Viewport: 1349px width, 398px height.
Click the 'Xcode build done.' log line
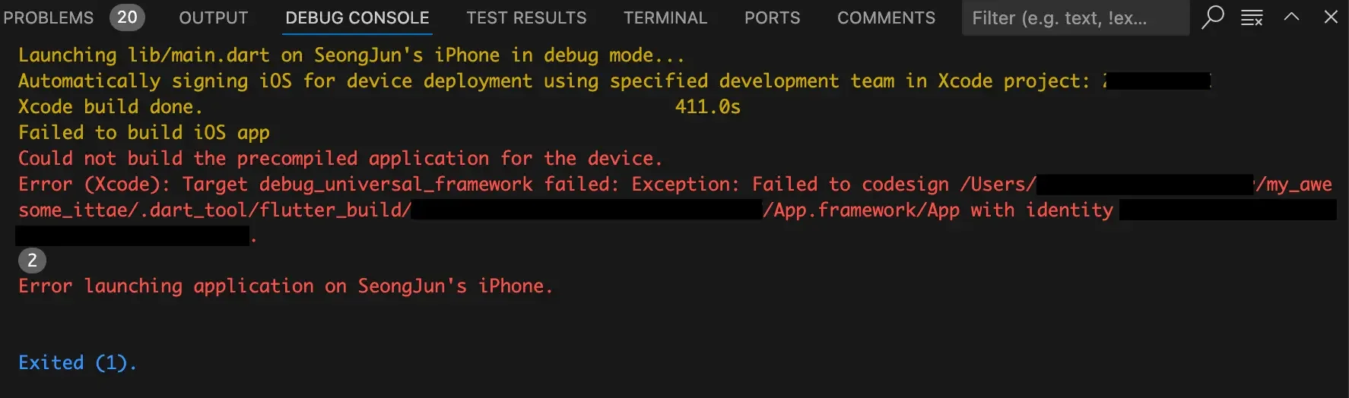pos(110,106)
